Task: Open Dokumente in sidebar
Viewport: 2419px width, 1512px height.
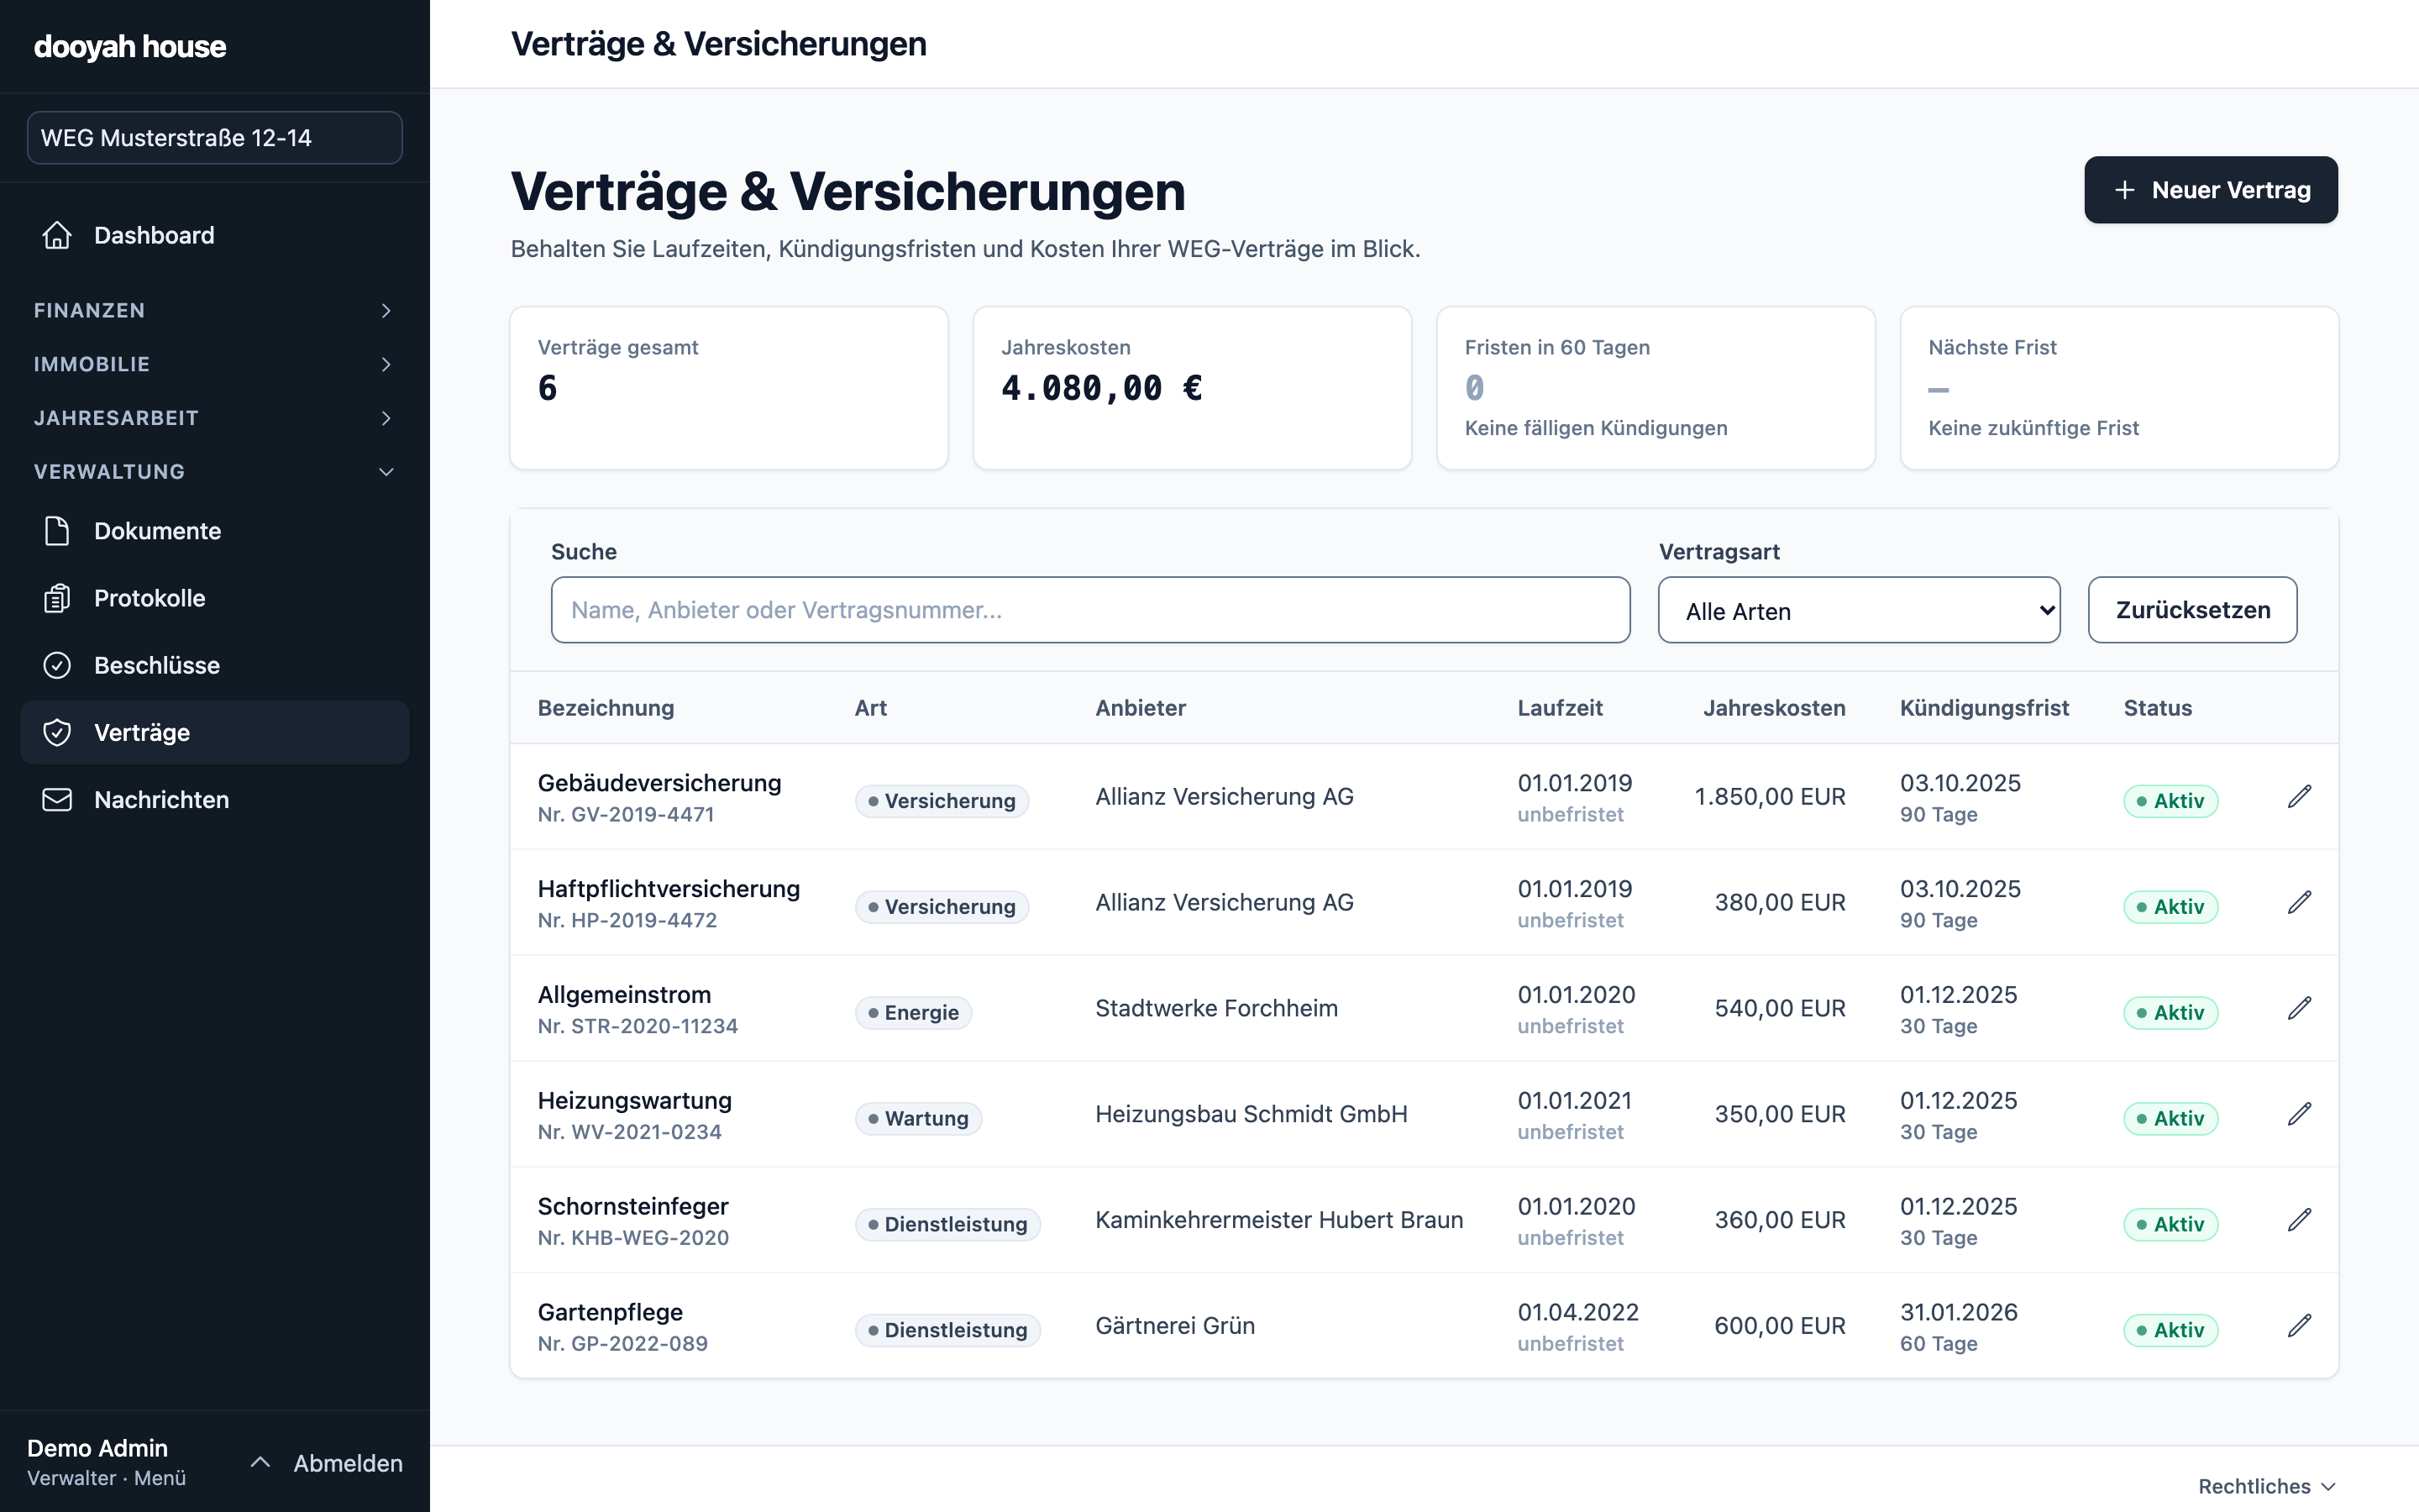Action: point(214,531)
